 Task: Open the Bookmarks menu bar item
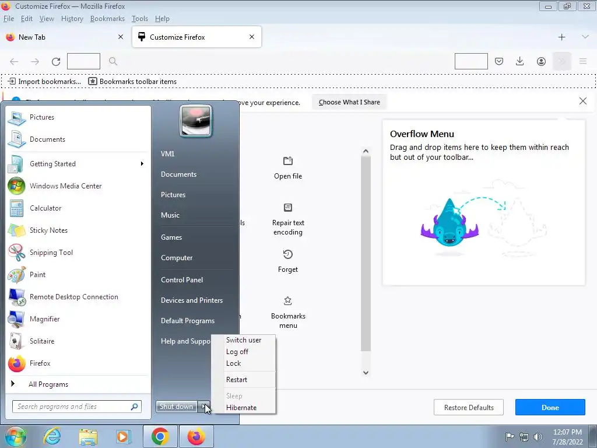coord(107,19)
